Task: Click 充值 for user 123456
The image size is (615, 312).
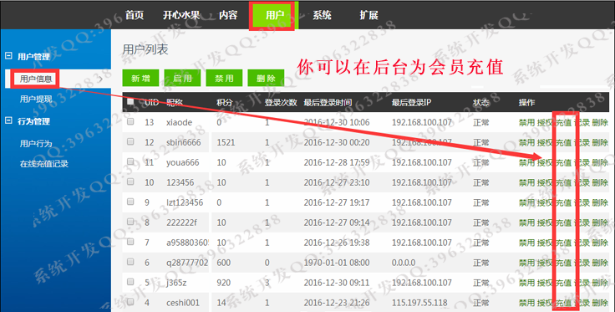Action: click(564, 182)
